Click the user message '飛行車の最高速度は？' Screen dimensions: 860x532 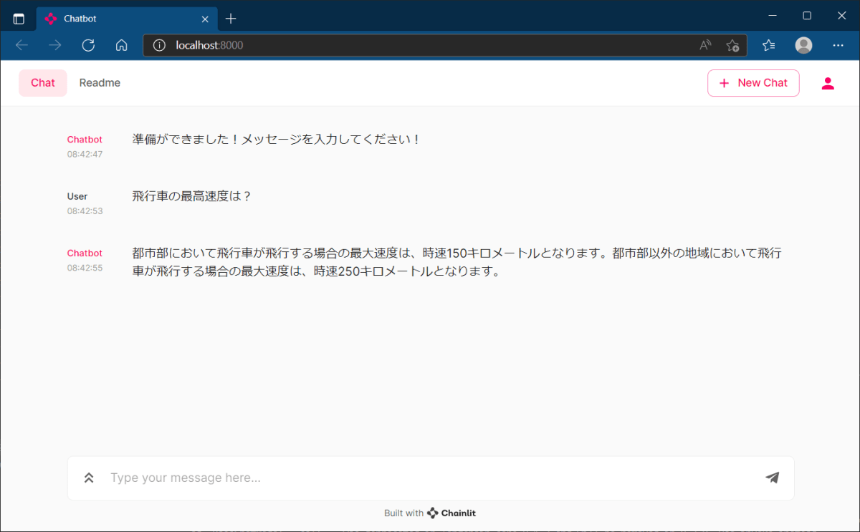pyautogui.click(x=192, y=196)
